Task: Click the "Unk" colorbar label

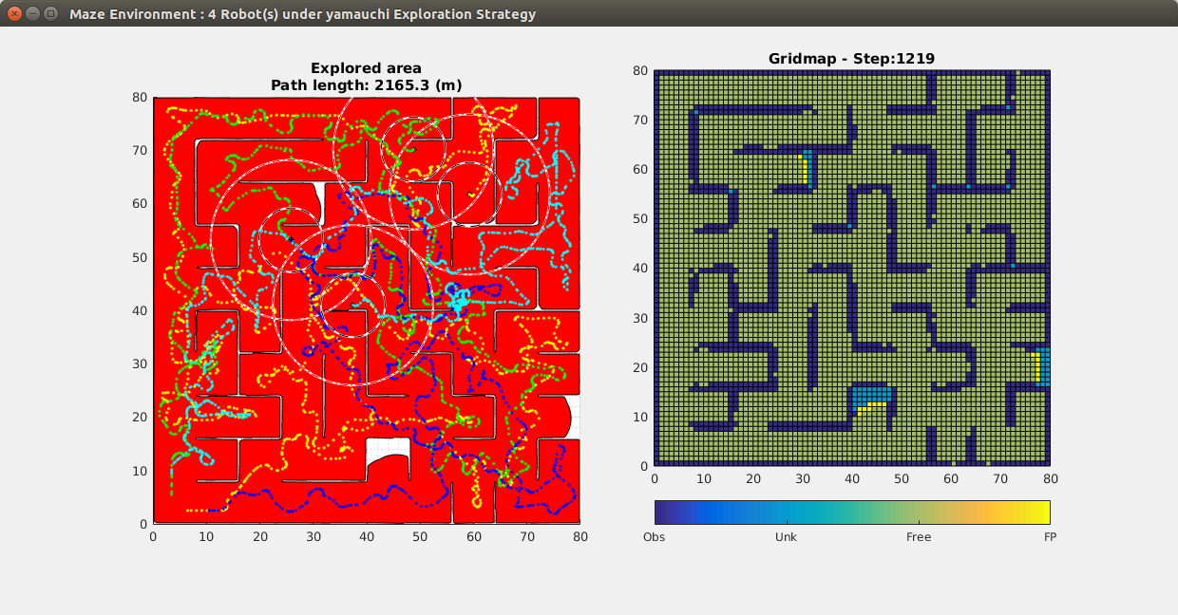Action: coord(786,537)
